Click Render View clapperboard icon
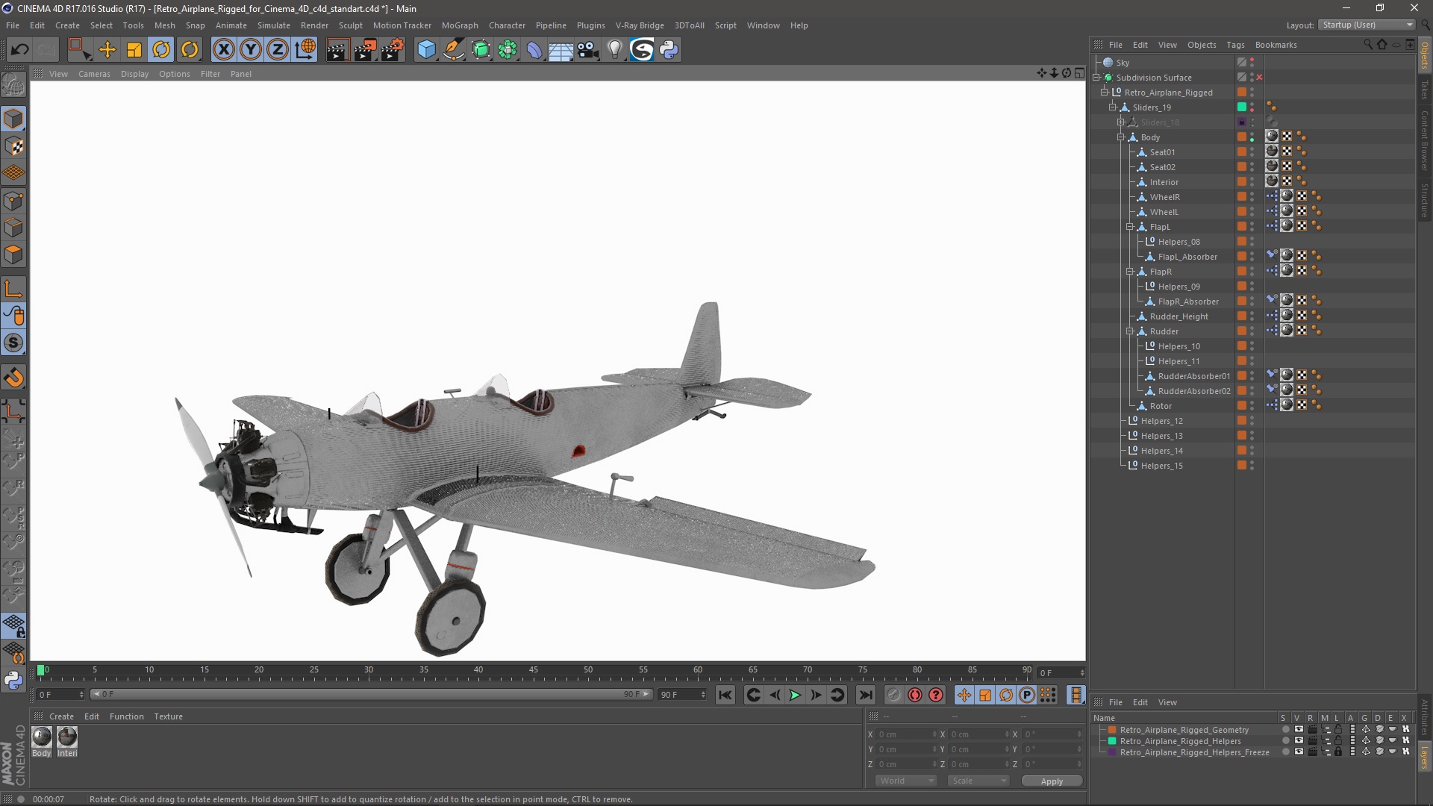1433x806 pixels. click(x=337, y=50)
